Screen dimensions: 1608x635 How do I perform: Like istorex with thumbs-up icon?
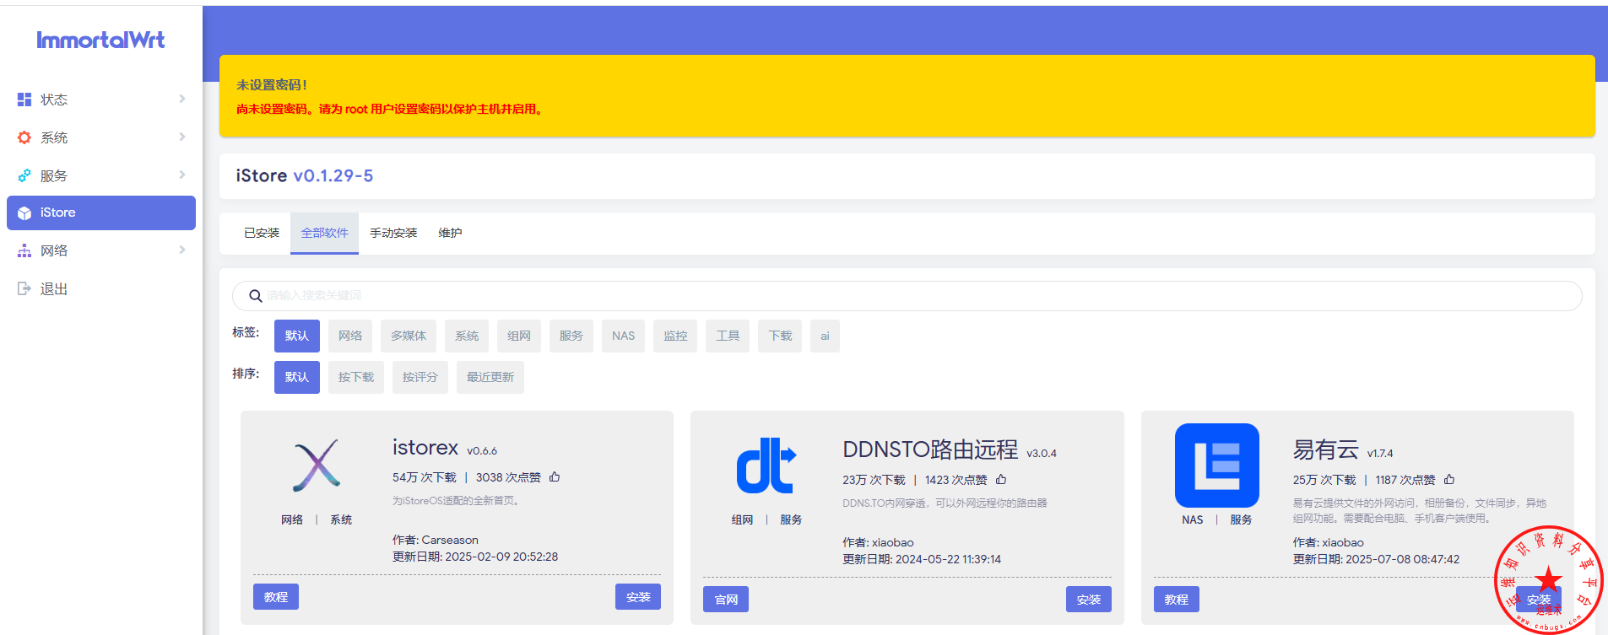point(555,477)
